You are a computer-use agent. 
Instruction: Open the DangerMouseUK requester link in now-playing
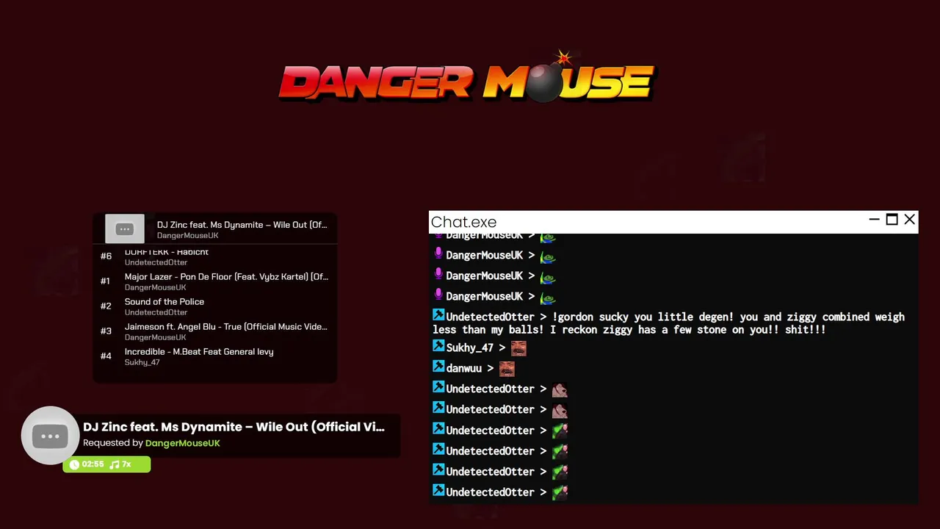[x=182, y=443]
